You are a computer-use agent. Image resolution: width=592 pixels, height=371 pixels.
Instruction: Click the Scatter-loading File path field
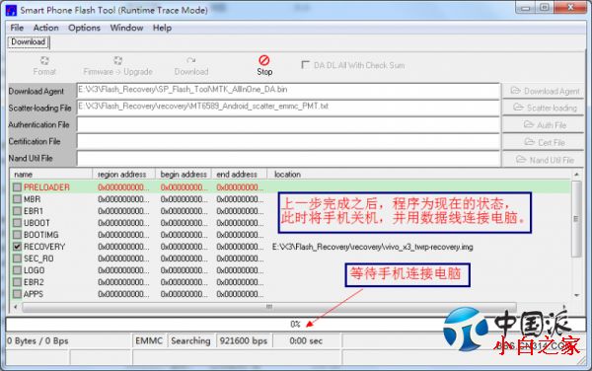tap(288, 108)
